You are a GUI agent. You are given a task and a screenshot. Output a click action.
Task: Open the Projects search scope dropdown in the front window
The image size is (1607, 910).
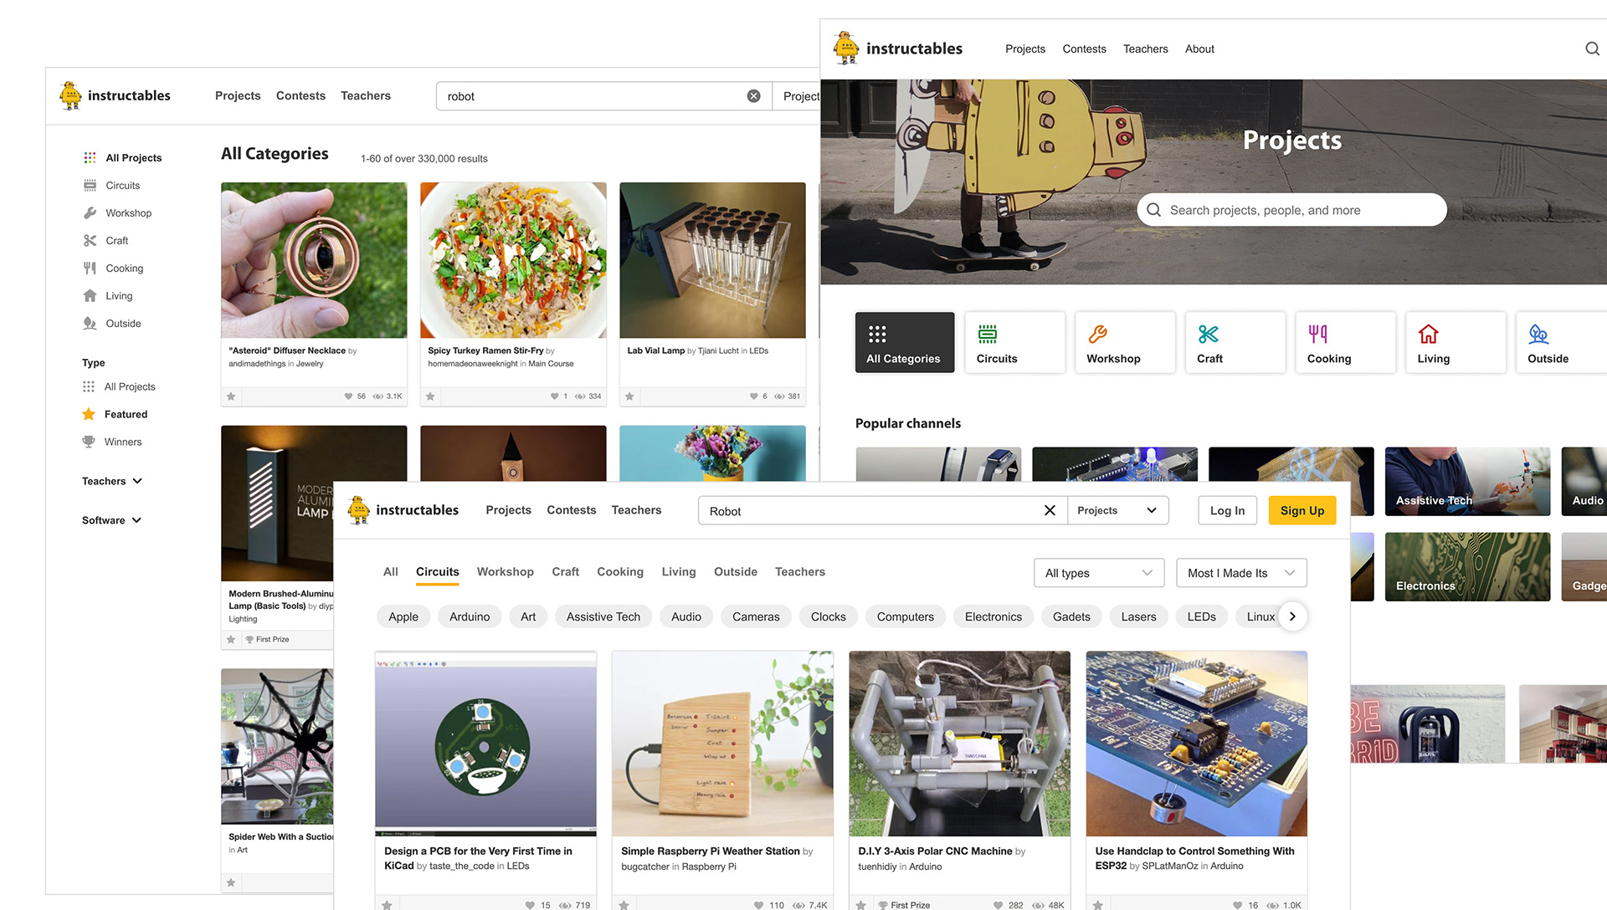click(1117, 510)
